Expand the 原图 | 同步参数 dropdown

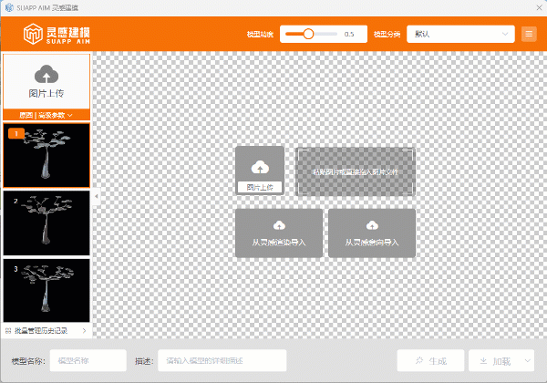pyautogui.click(x=46, y=115)
